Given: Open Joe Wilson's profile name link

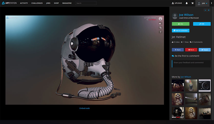Looking at the screenshot, I should point(186,15).
